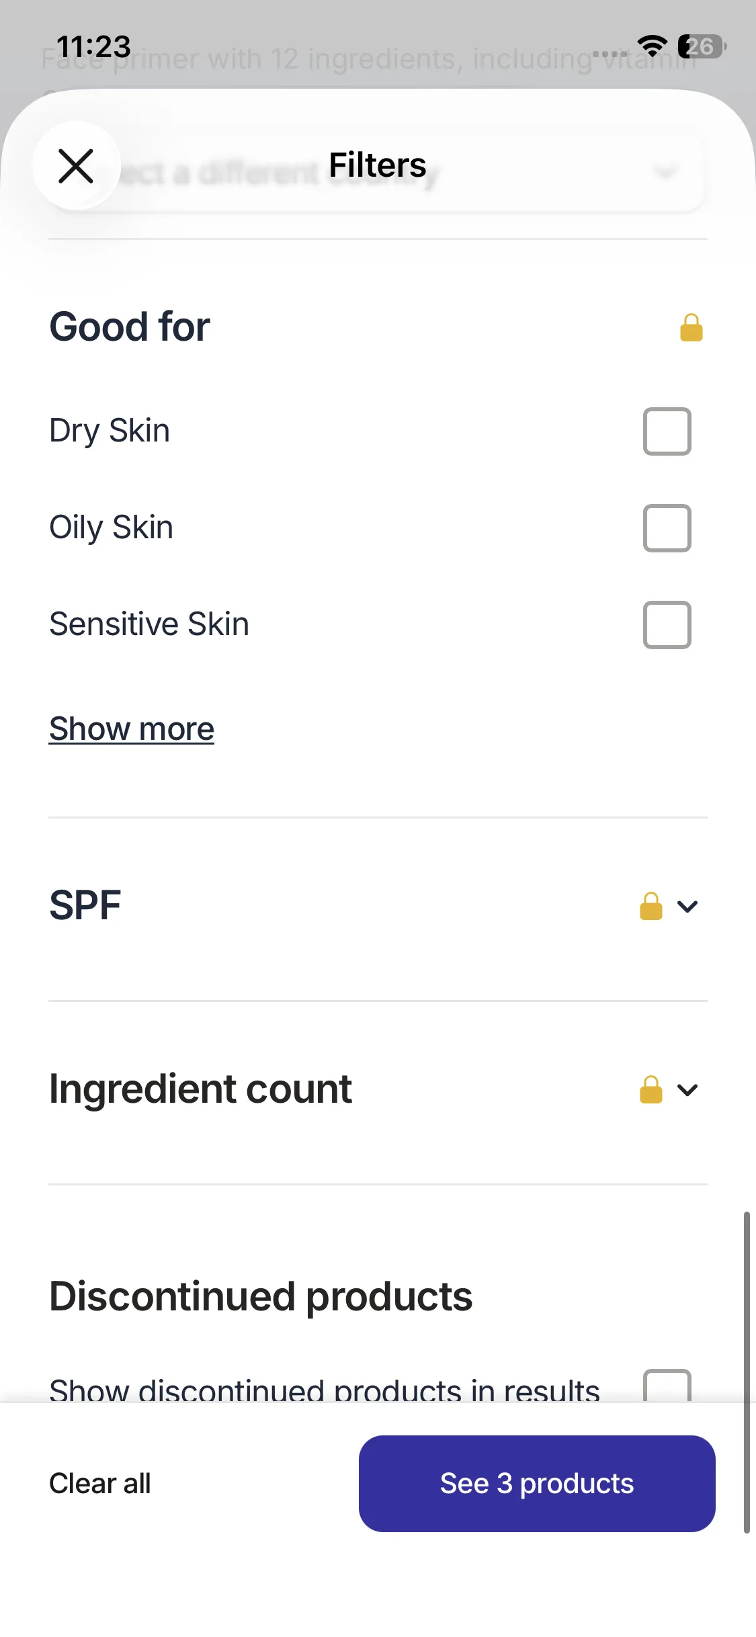The height and width of the screenshot is (1637, 756).
Task: Tap the lock icon beside Good for
Action: tap(691, 328)
